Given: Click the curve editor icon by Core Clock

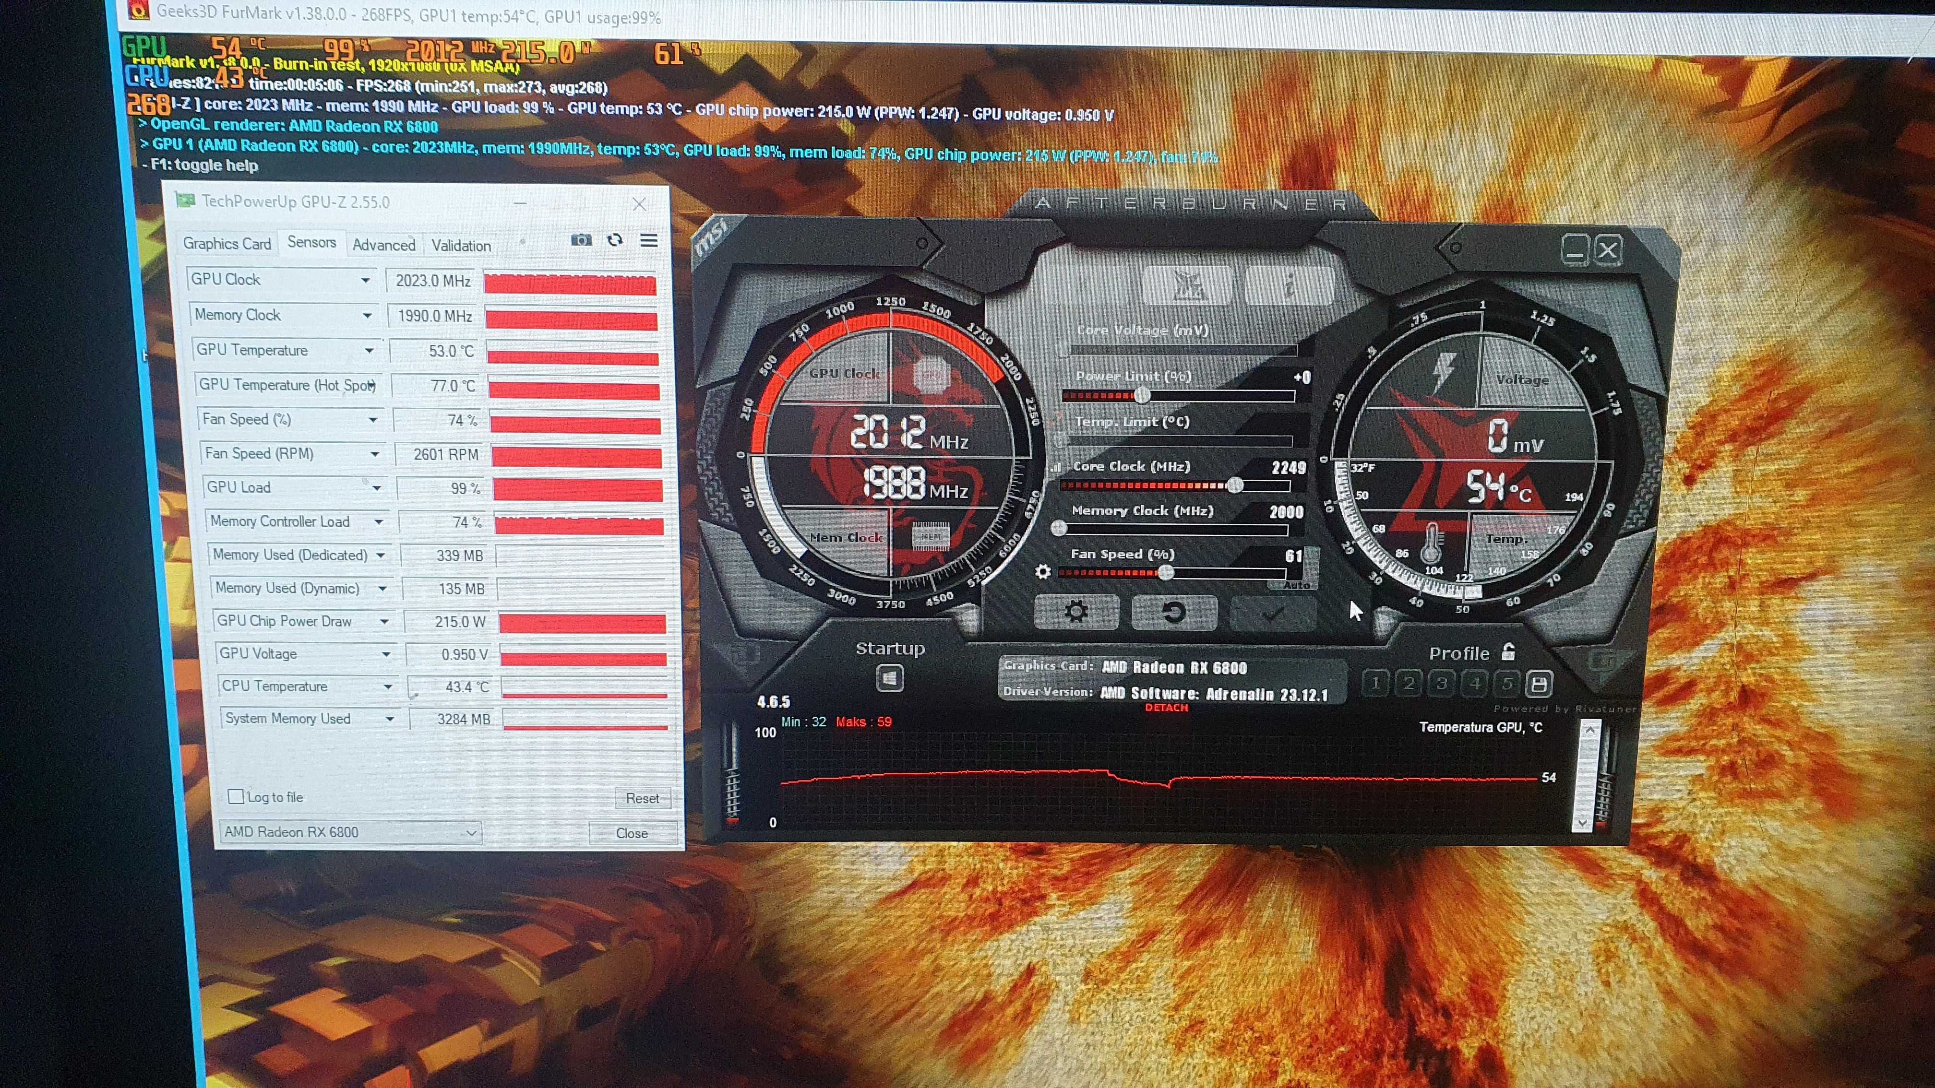Looking at the screenshot, I should pos(1056,467).
